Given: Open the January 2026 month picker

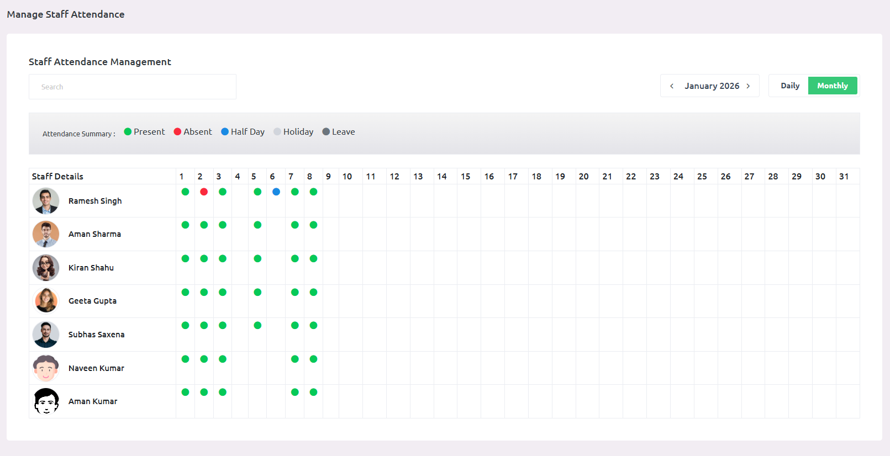Looking at the screenshot, I should [712, 86].
